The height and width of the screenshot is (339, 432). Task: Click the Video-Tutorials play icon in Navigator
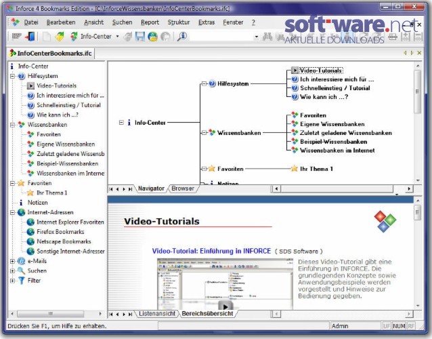pyautogui.click(x=295, y=71)
